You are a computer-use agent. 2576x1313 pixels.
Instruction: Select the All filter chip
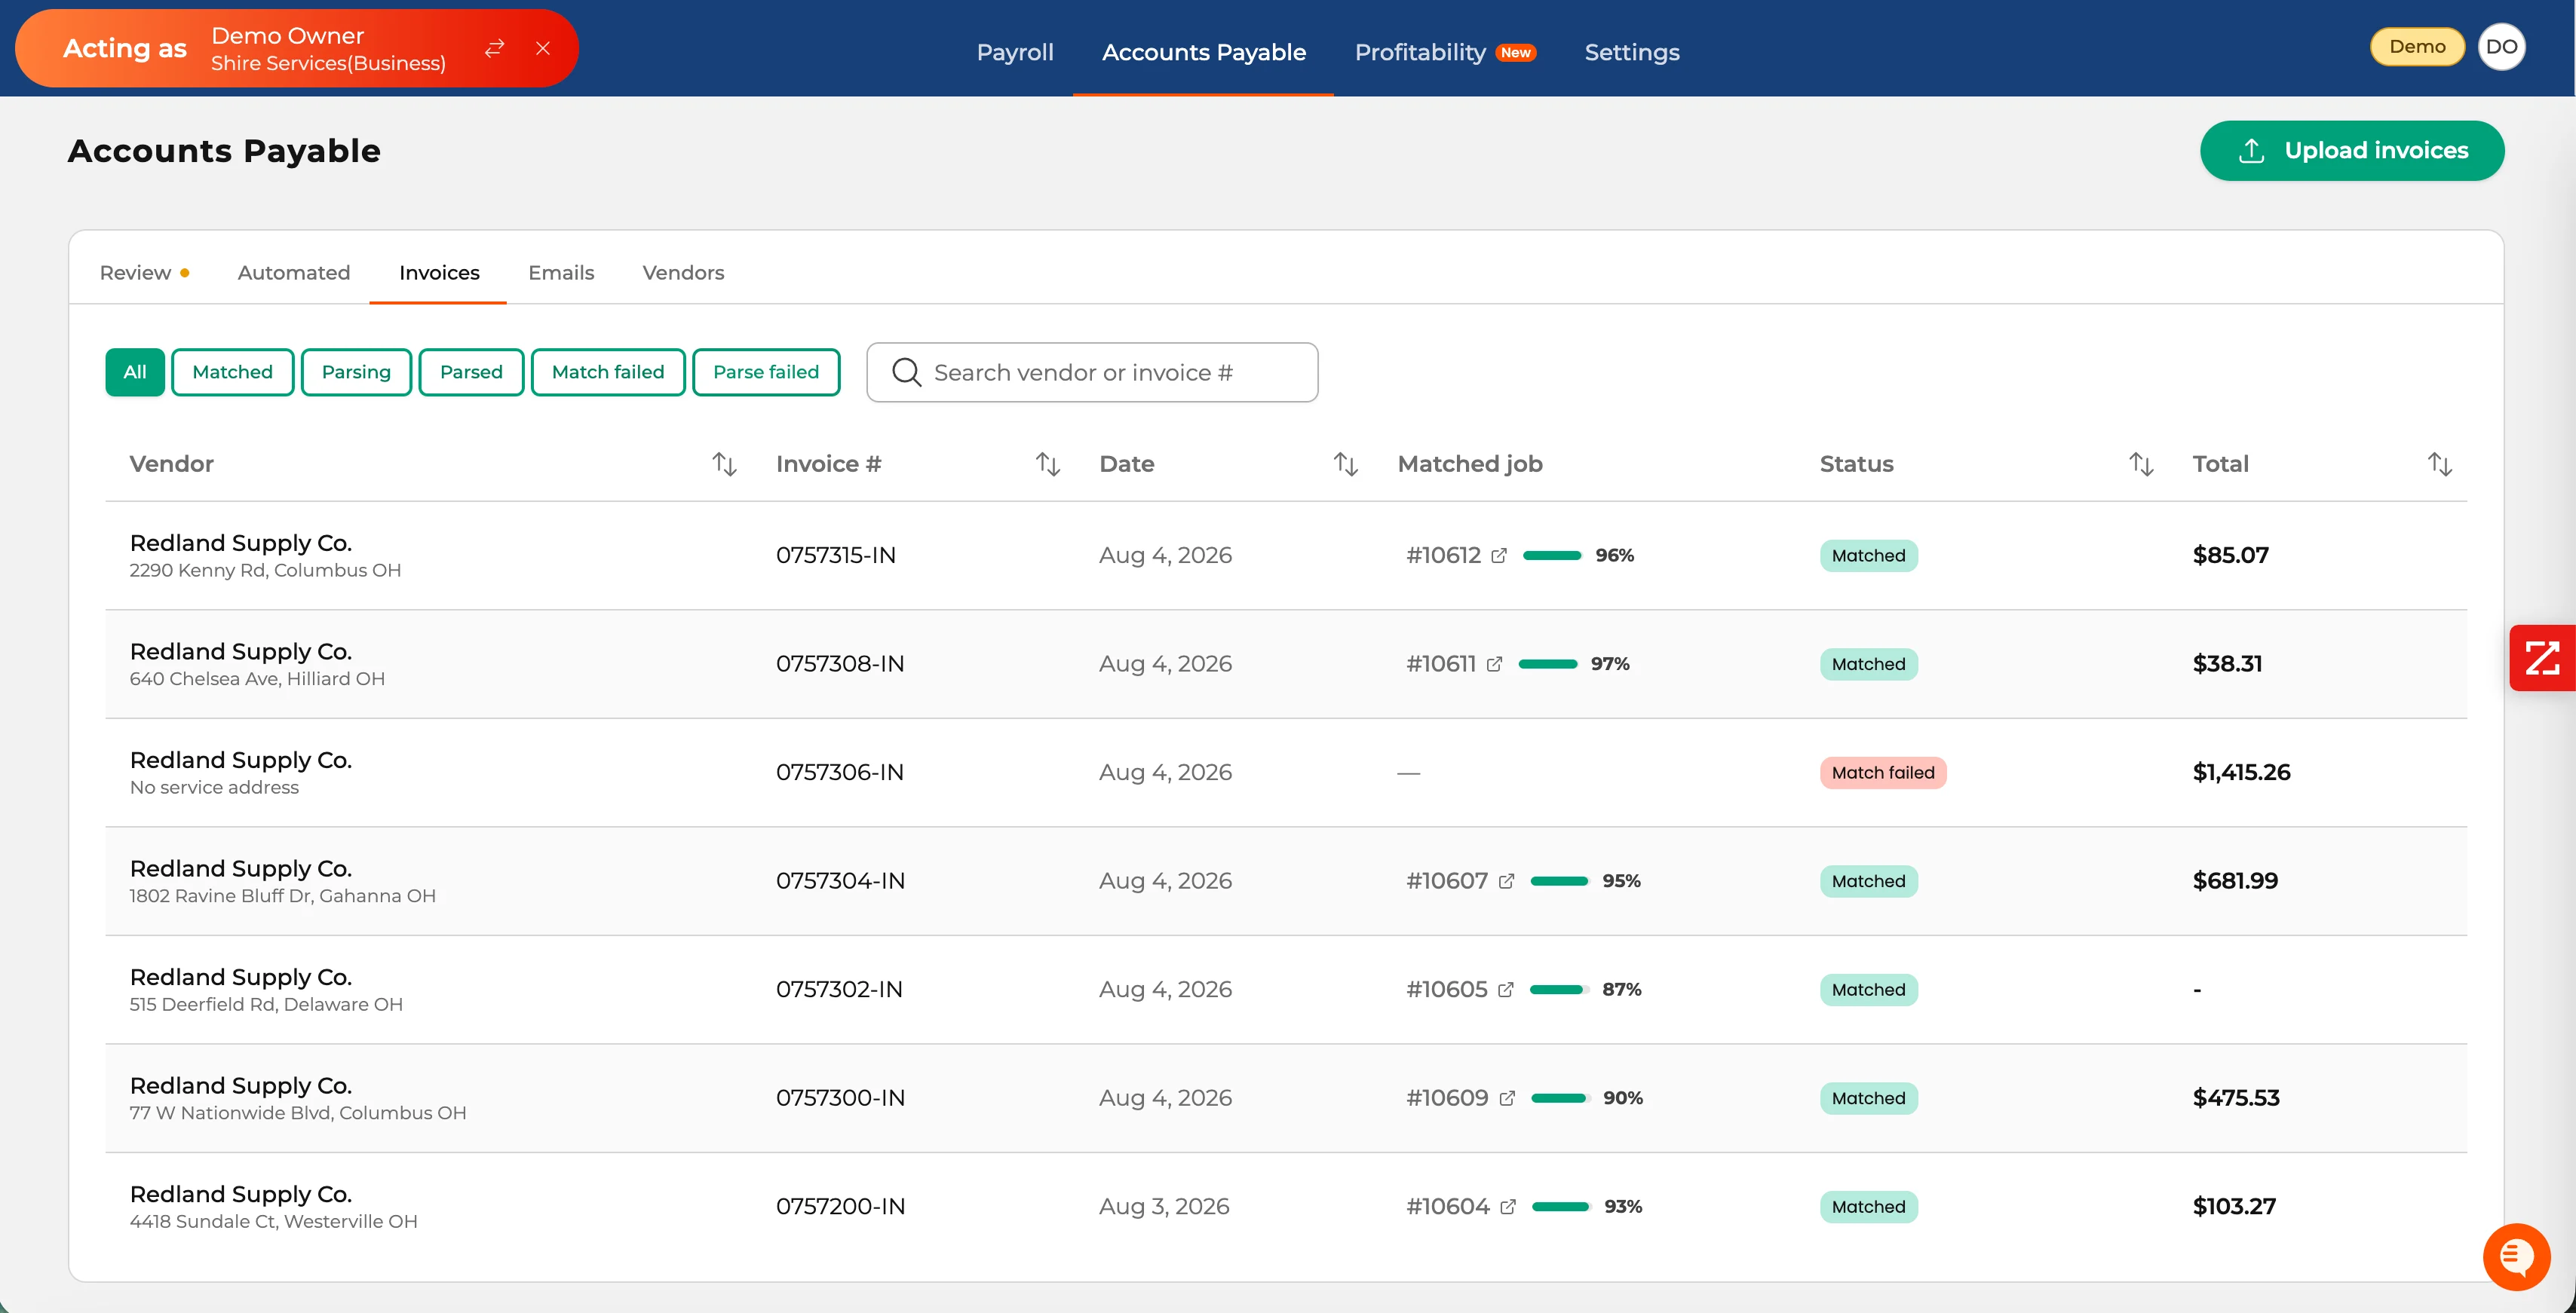click(x=135, y=372)
